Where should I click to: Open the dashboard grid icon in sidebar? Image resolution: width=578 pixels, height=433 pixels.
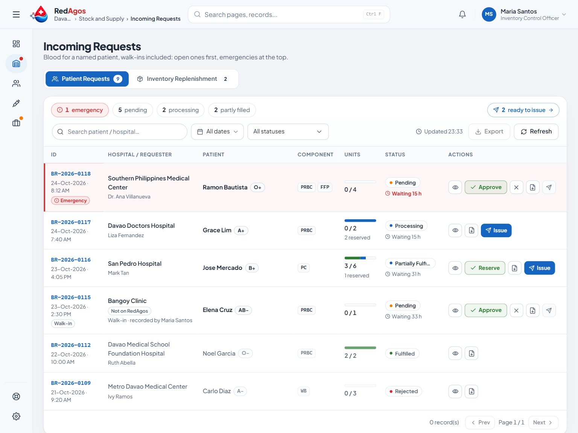(x=16, y=44)
